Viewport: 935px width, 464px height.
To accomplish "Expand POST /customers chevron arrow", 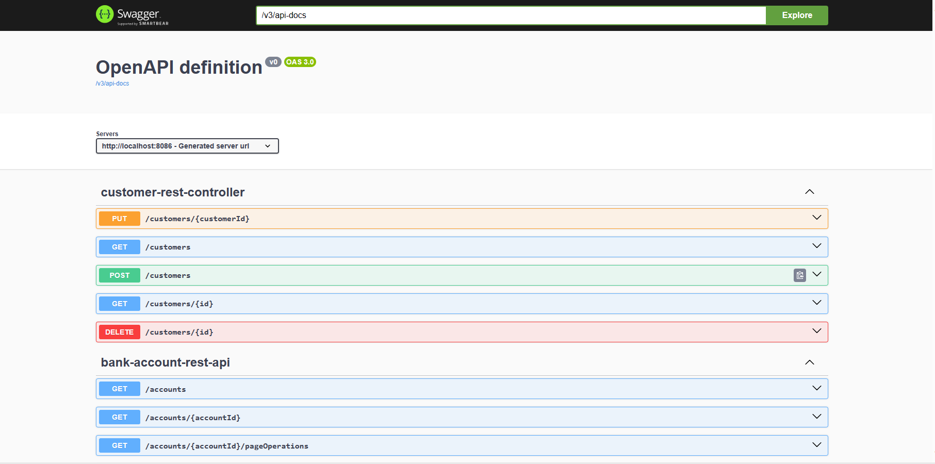I will 817,274.
